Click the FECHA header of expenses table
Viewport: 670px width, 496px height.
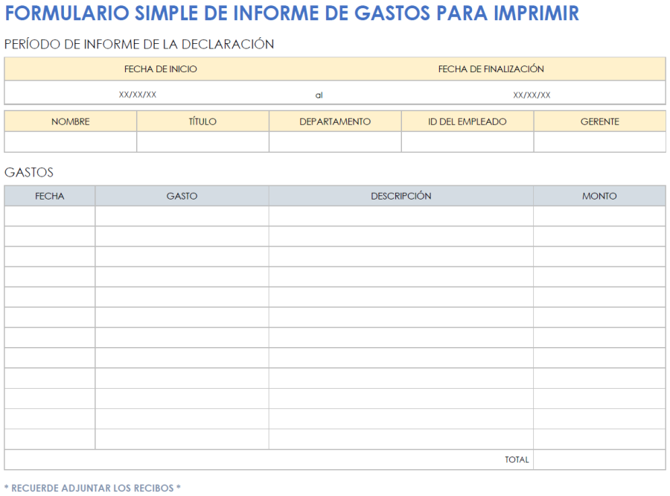pos(49,195)
